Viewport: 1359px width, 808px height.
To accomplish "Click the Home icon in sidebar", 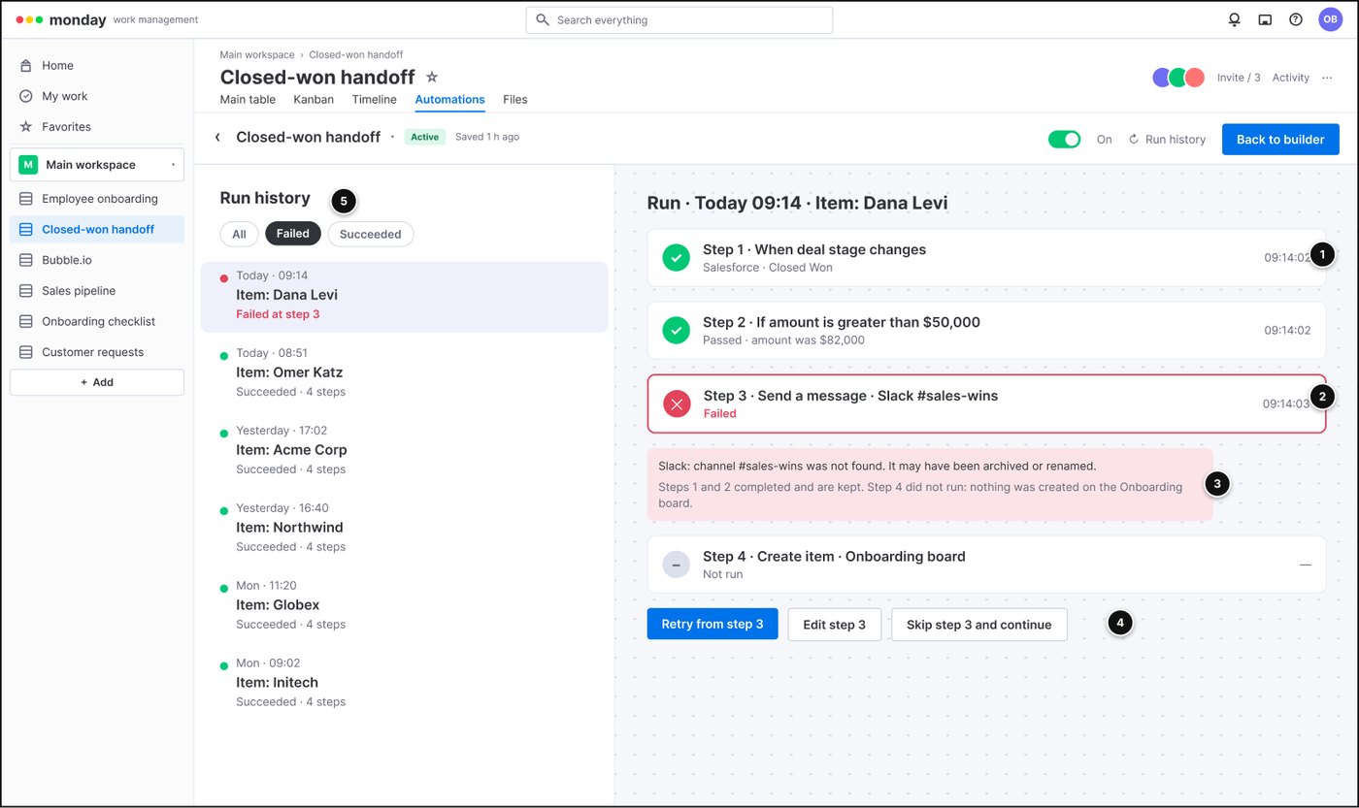I will click(x=26, y=66).
